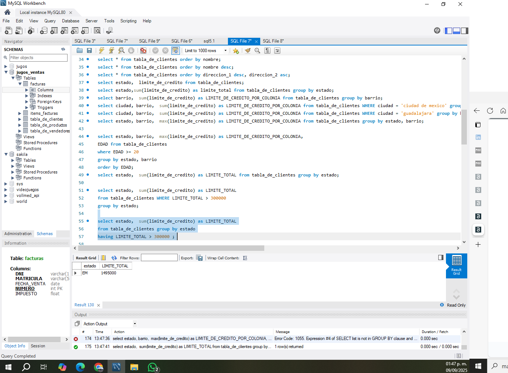Toggle wrap cell content icon
Image resolution: width=508 pixels, height=373 pixels.
pos(245,258)
